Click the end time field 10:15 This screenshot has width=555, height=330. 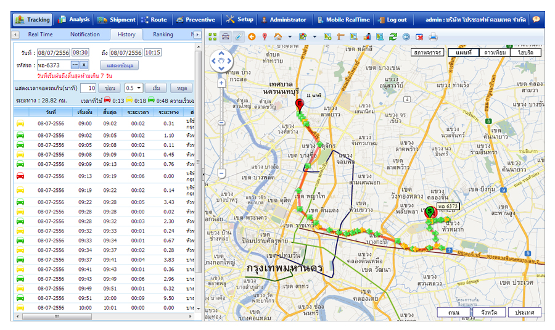click(x=152, y=52)
